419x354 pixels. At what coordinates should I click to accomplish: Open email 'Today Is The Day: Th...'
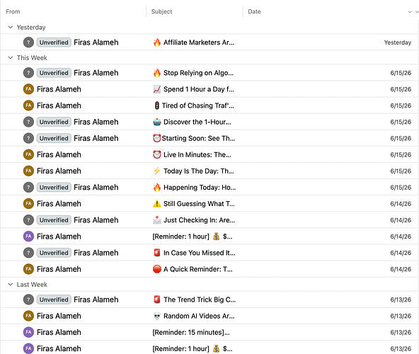pos(209,171)
